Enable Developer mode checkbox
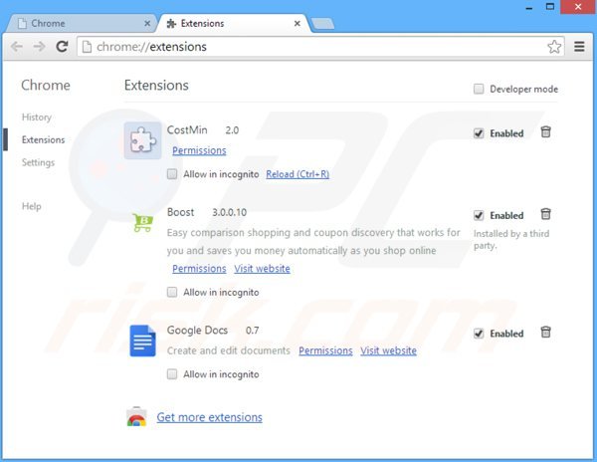This screenshot has height=462, width=597. coord(479,90)
